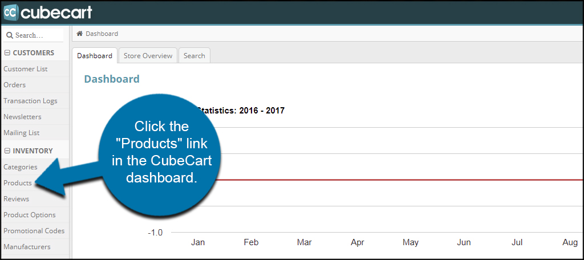The height and width of the screenshot is (260, 584).
Task: Open the Reviews link
Action: (x=16, y=199)
